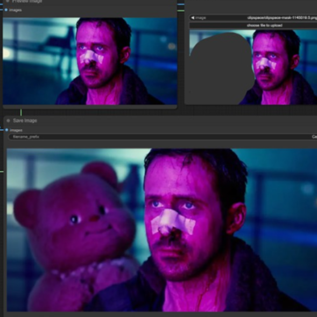This screenshot has width=317, height=317.
Task: Open the teddy bear output in Save Image
Action: pyautogui.click(x=162, y=230)
